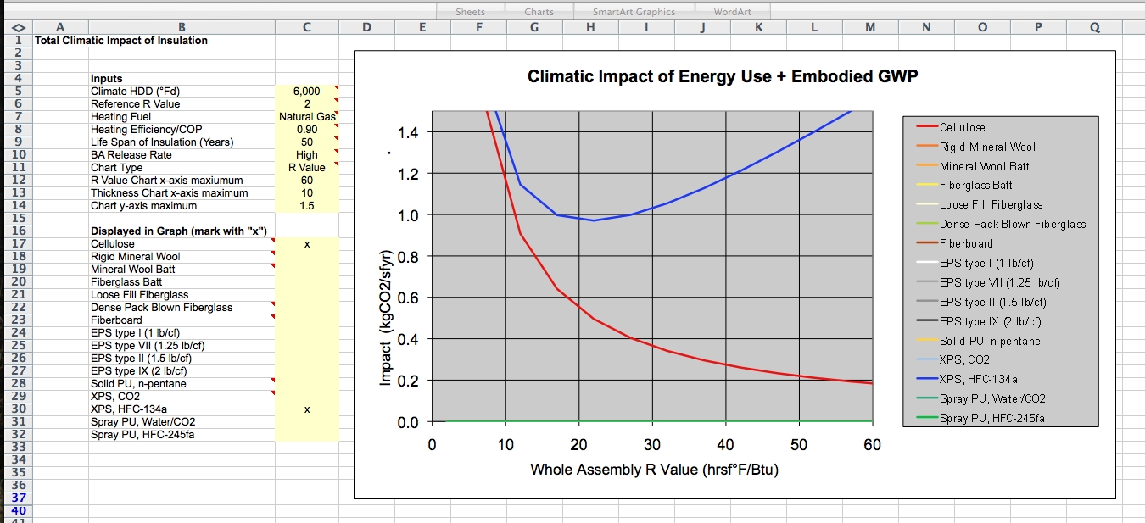The width and height of the screenshot is (1145, 523).
Task: Toggle the Cellulose display "x" cell
Action: [307, 244]
